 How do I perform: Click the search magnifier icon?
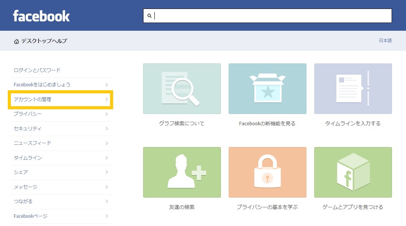pyautogui.click(x=149, y=16)
